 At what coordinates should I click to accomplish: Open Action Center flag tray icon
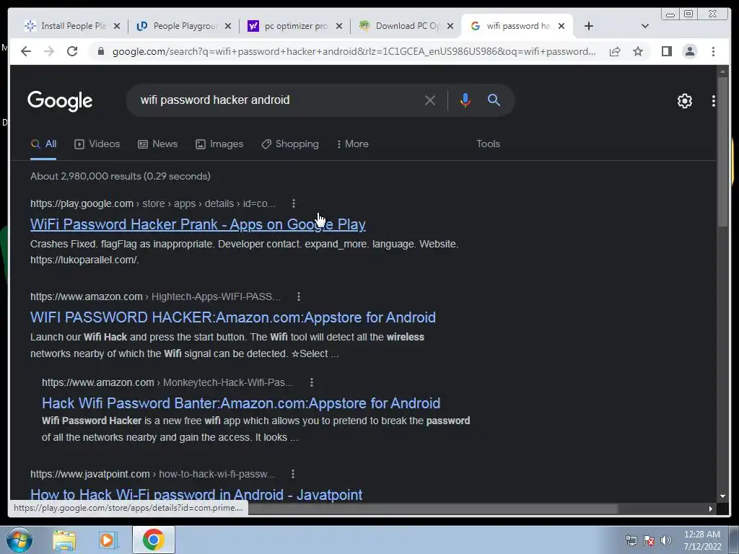tap(649, 540)
